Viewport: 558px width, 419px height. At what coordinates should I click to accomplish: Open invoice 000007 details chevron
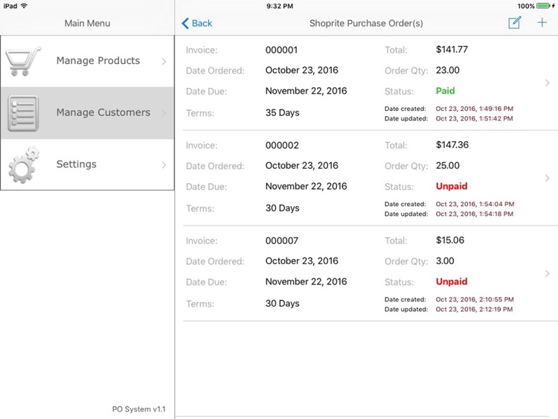(548, 274)
